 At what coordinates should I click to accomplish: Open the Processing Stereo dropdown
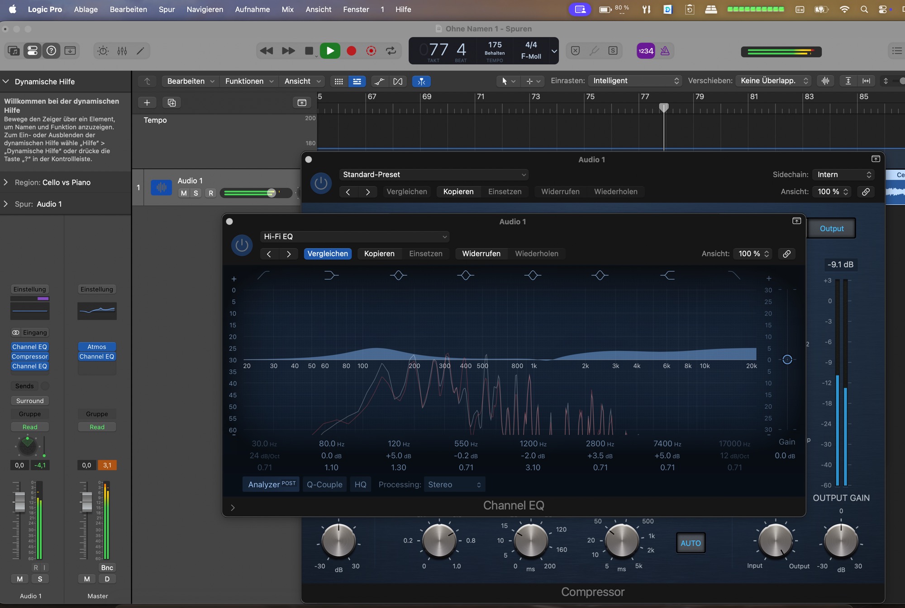point(454,484)
